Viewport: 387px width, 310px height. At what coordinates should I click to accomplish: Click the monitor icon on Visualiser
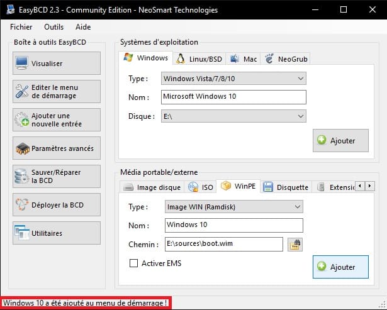click(22, 63)
